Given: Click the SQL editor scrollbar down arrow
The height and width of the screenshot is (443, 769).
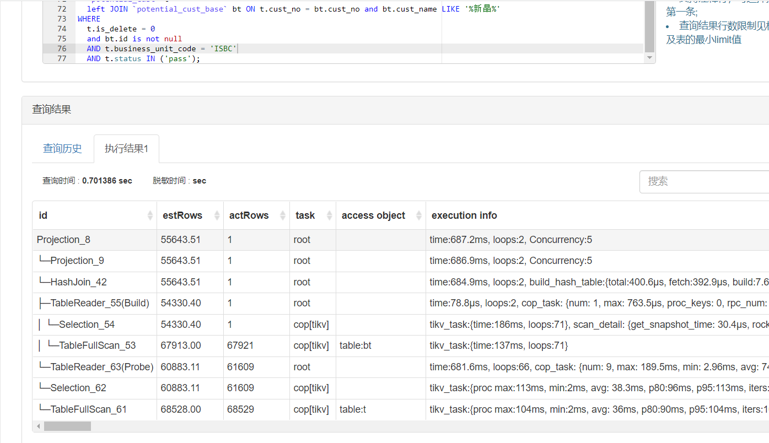Looking at the screenshot, I should [x=649, y=58].
